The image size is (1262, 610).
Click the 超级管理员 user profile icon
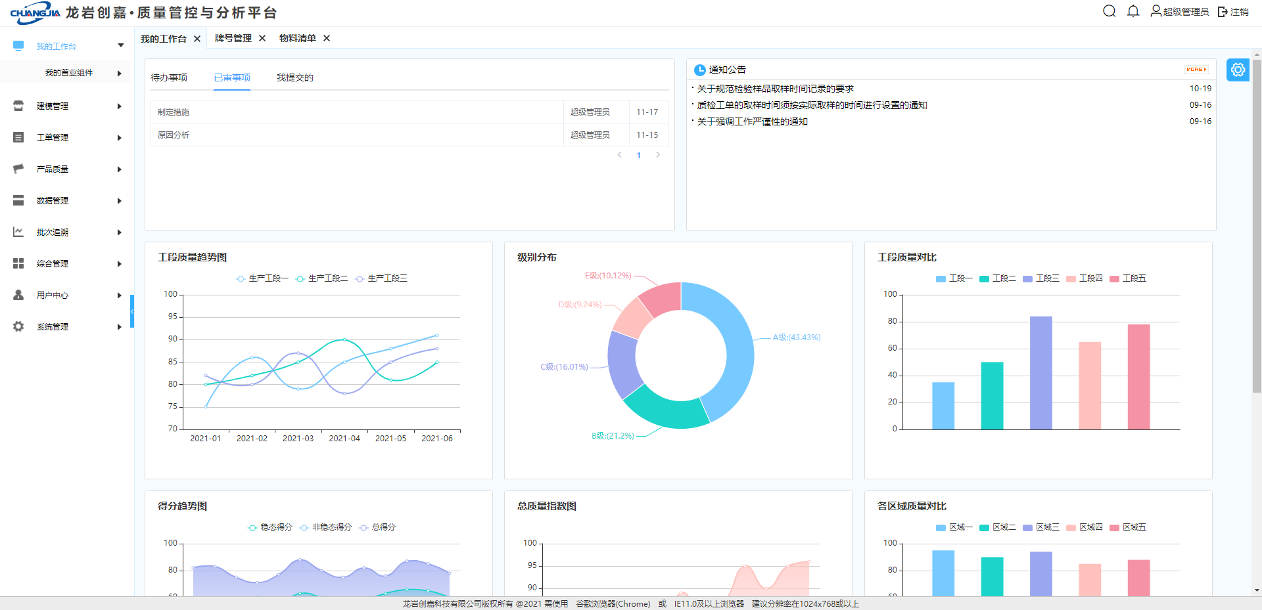1156,11
